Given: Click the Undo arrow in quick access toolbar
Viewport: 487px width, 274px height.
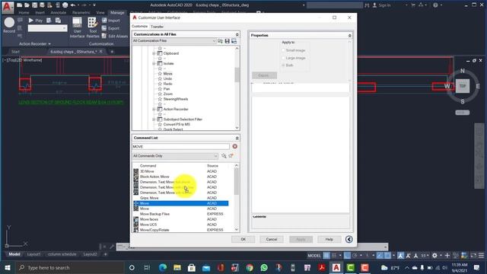Looking at the screenshot, I should (73, 5).
